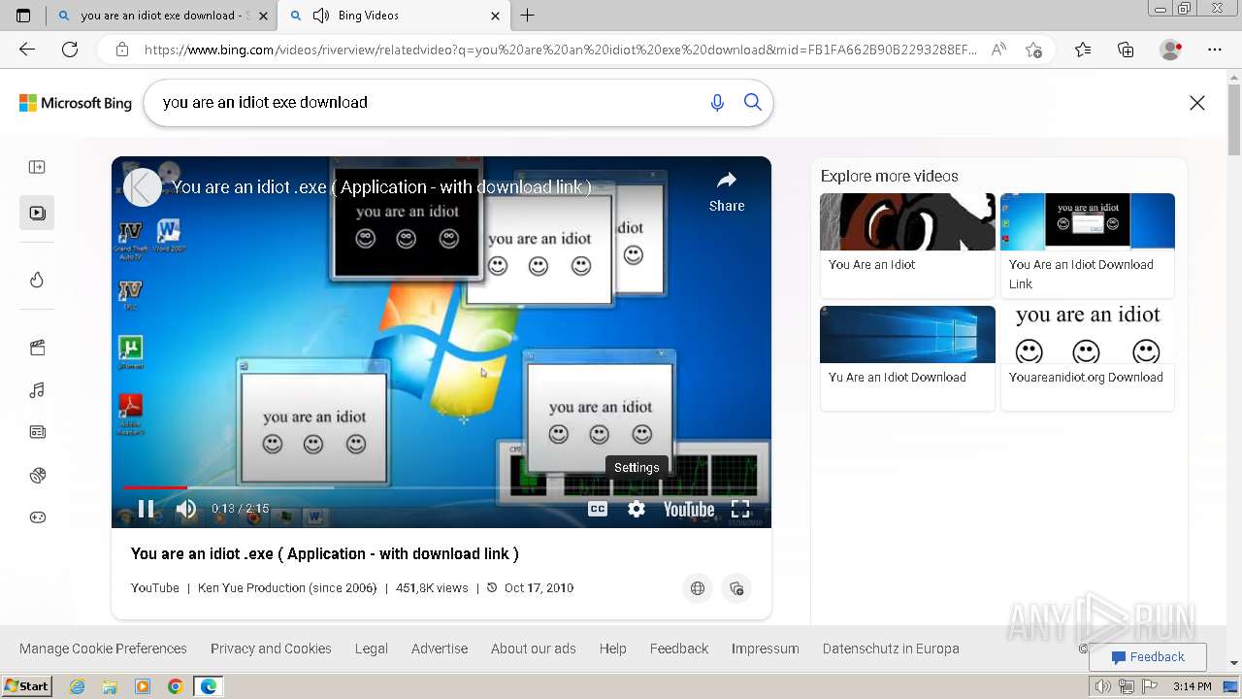Click the channel avatar in video header
The height and width of the screenshot is (699, 1242).
tap(143, 187)
